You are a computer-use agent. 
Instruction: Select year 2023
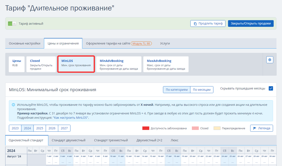tap(15, 128)
